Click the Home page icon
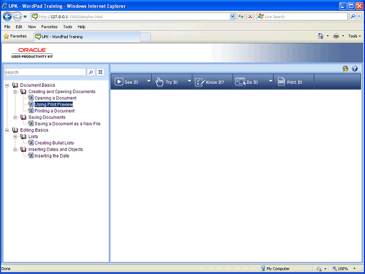365x274 pixels. point(321,36)
